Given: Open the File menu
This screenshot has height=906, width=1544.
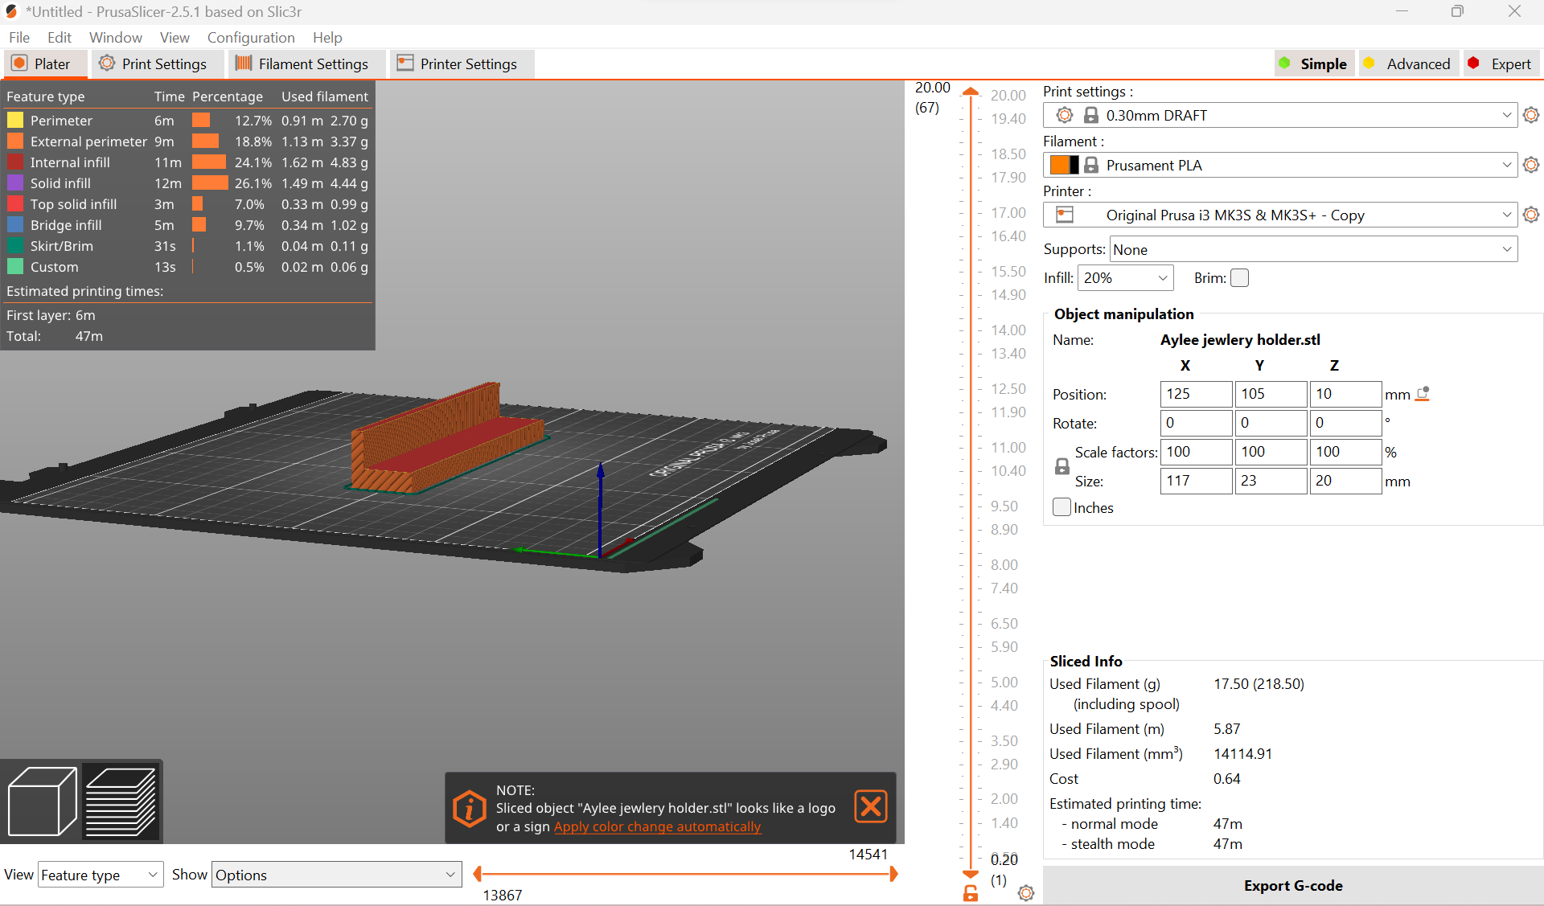Looking at the screenshot, I should (19, 37).
